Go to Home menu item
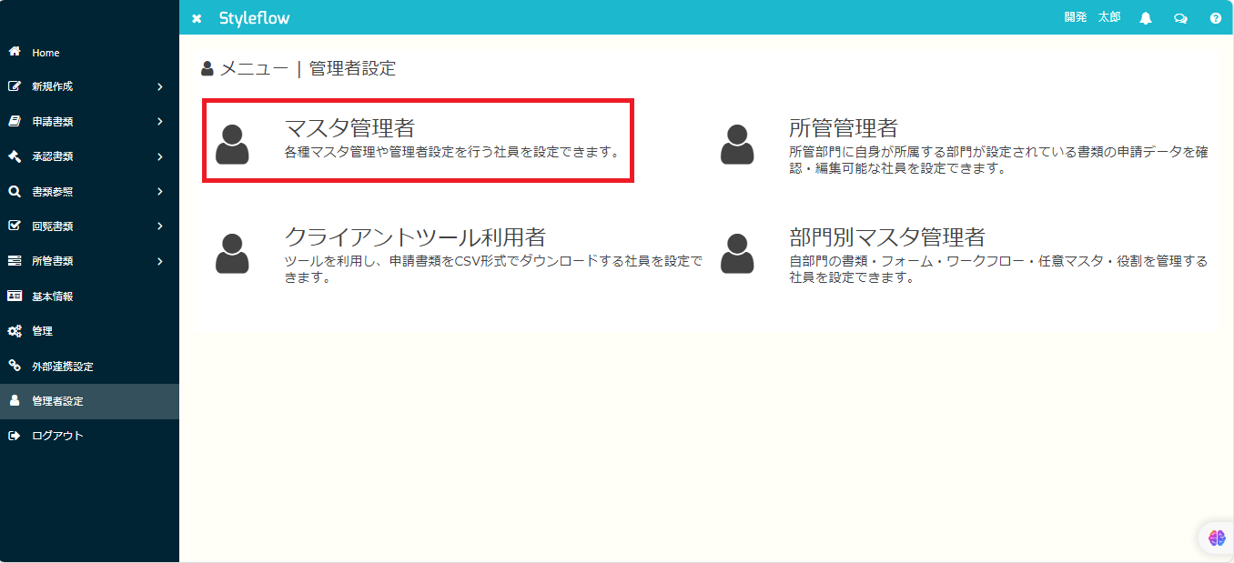 pyautogui.click(x=89, y=53)
